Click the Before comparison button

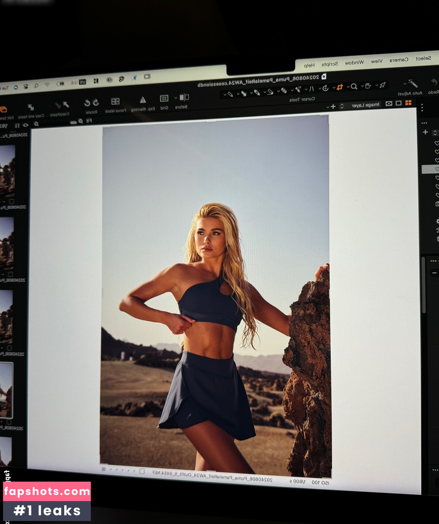pyautogui.click(x=184, y=98)
